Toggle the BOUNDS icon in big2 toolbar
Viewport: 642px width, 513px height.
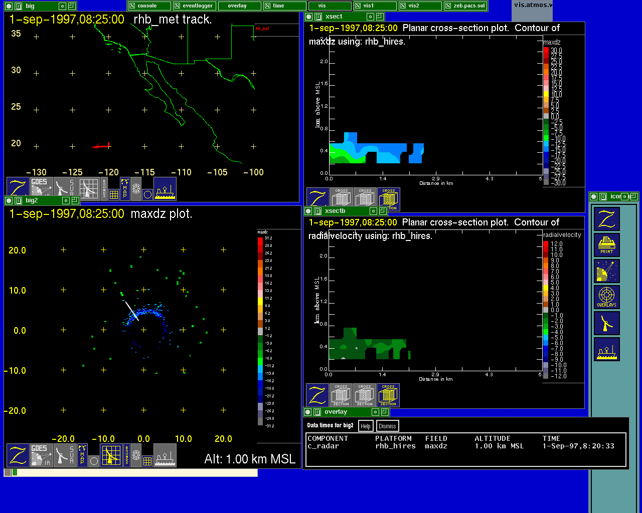[126, 455]
